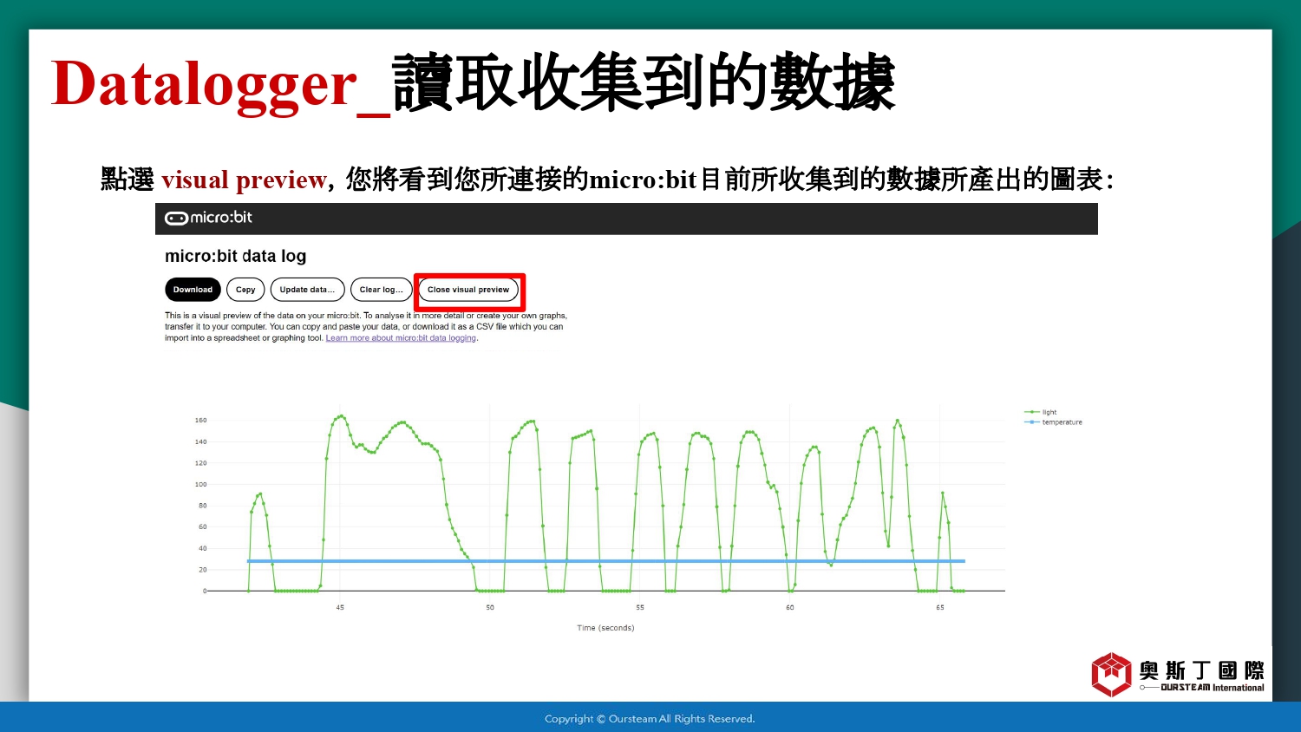Click the green light legend marker
The image size is (1301, 732).
click(1031, 413)
